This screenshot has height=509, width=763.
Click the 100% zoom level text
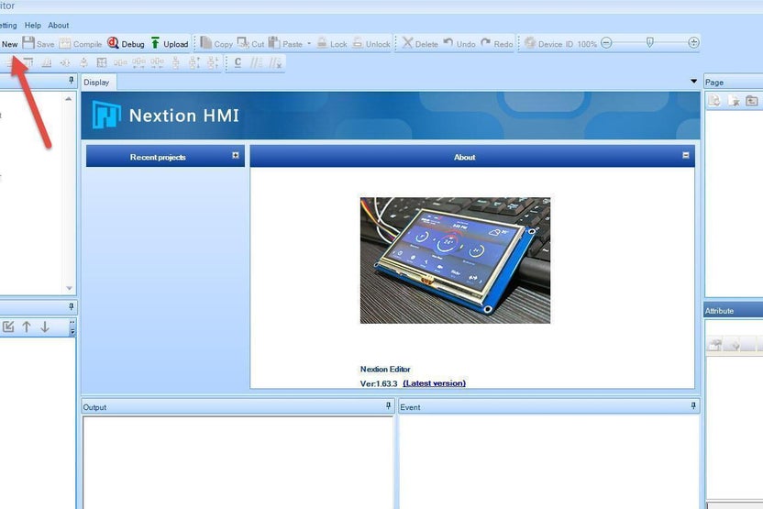coord(587,44)
